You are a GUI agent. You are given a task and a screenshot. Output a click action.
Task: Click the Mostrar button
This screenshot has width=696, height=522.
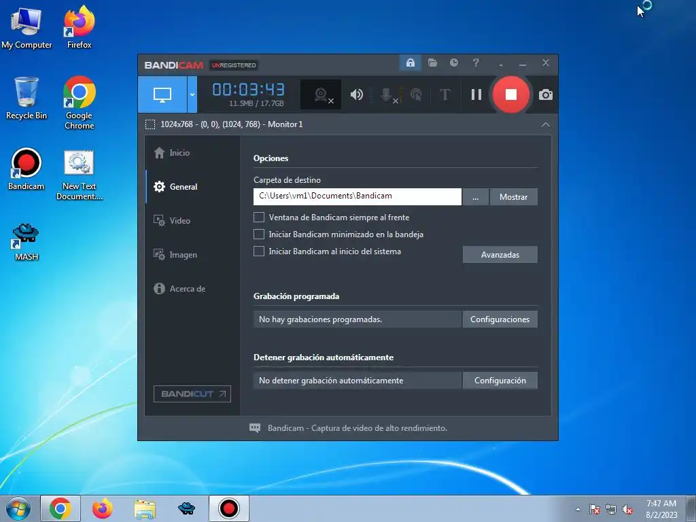514,197
